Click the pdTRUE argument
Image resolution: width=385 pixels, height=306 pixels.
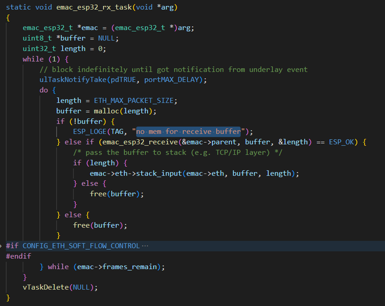123,80
